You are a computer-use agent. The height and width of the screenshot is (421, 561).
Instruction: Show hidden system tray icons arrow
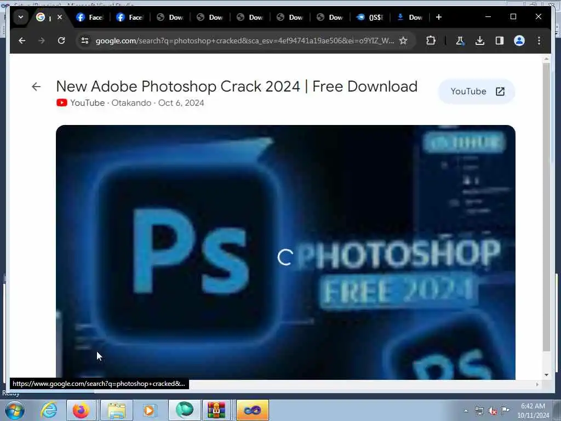(466, 411)
